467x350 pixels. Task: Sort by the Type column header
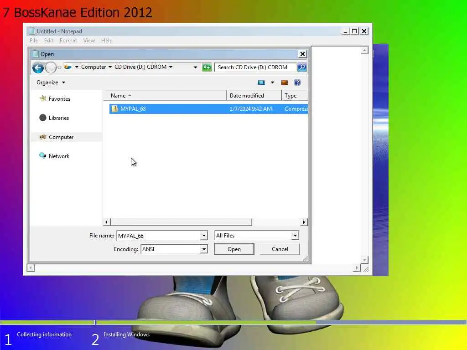295,96
